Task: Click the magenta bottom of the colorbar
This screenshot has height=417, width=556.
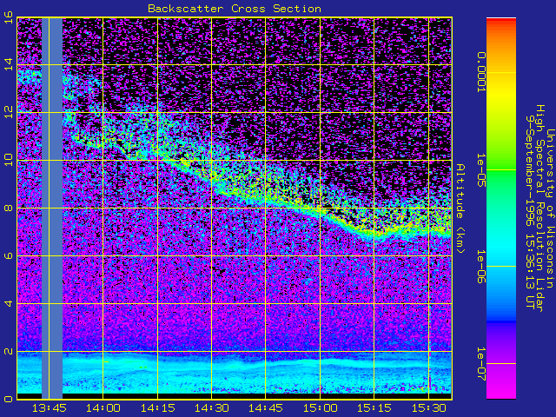Action: [501, 385]
